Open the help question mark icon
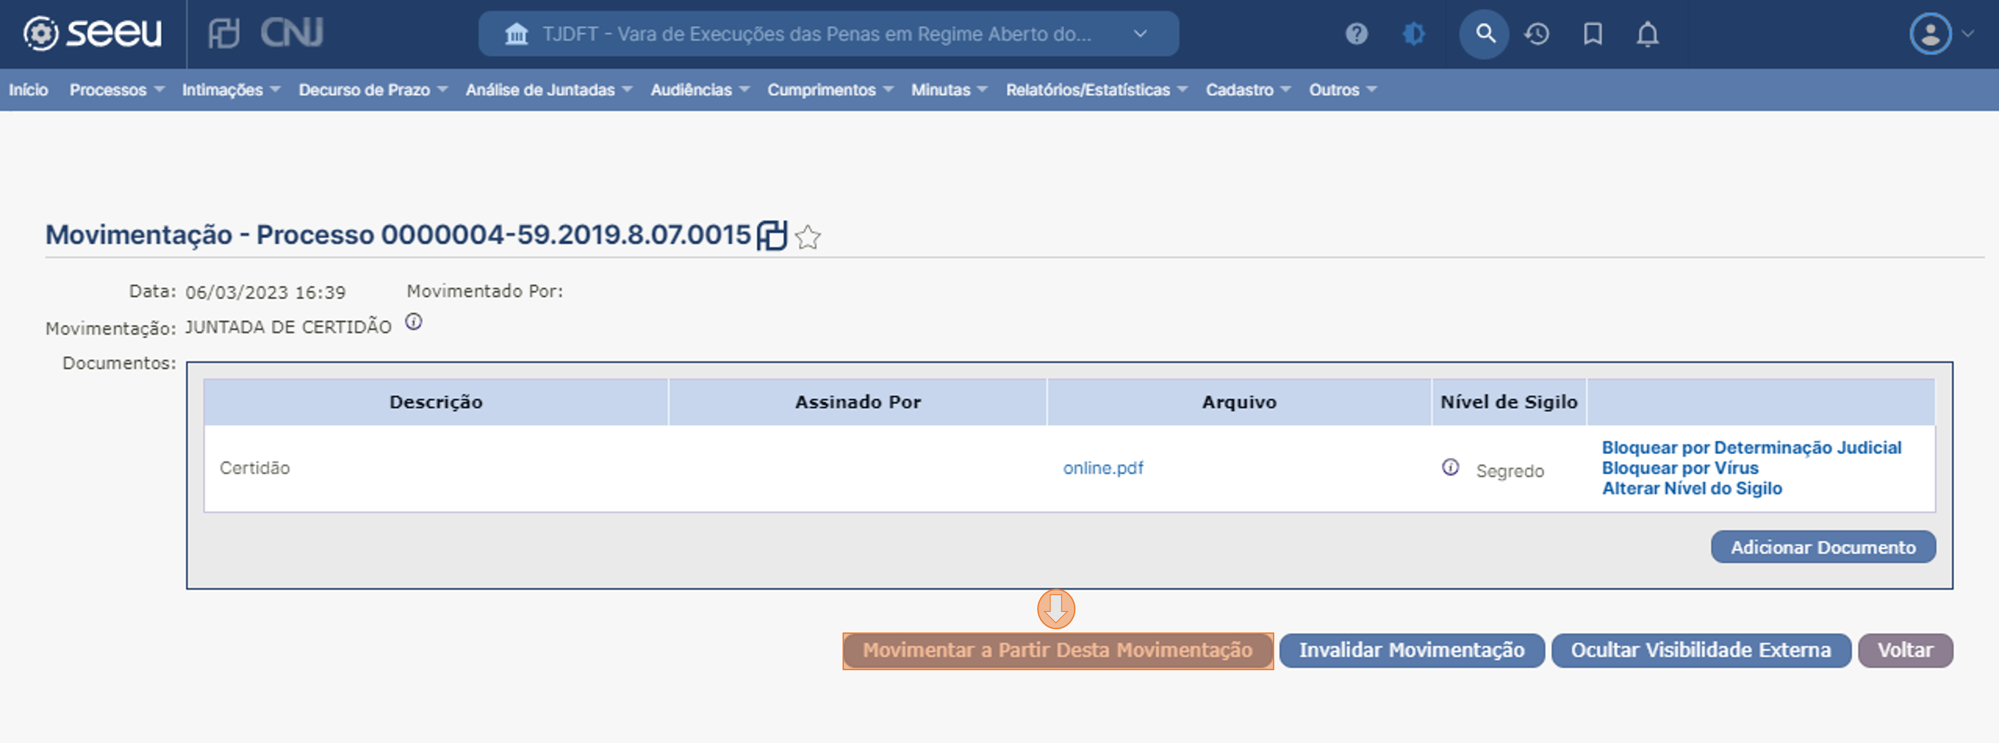Viewport: 1999px width, 743px height. click(x=1356, y=34)
